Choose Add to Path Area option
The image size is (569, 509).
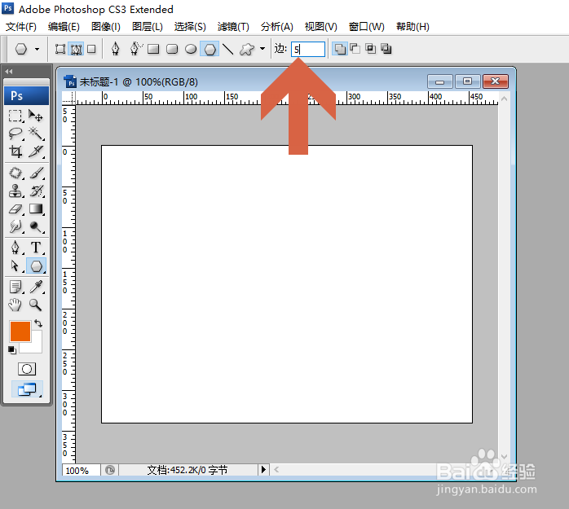pos(340,49)
